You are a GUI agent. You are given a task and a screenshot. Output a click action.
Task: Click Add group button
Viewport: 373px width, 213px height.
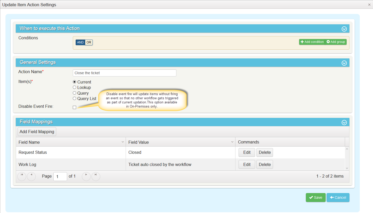336,42
